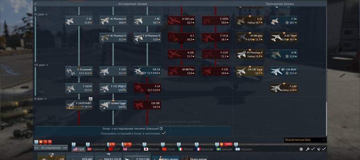Click the bonus marker above Япония flag
360x160 pixels.
(144, 144)
